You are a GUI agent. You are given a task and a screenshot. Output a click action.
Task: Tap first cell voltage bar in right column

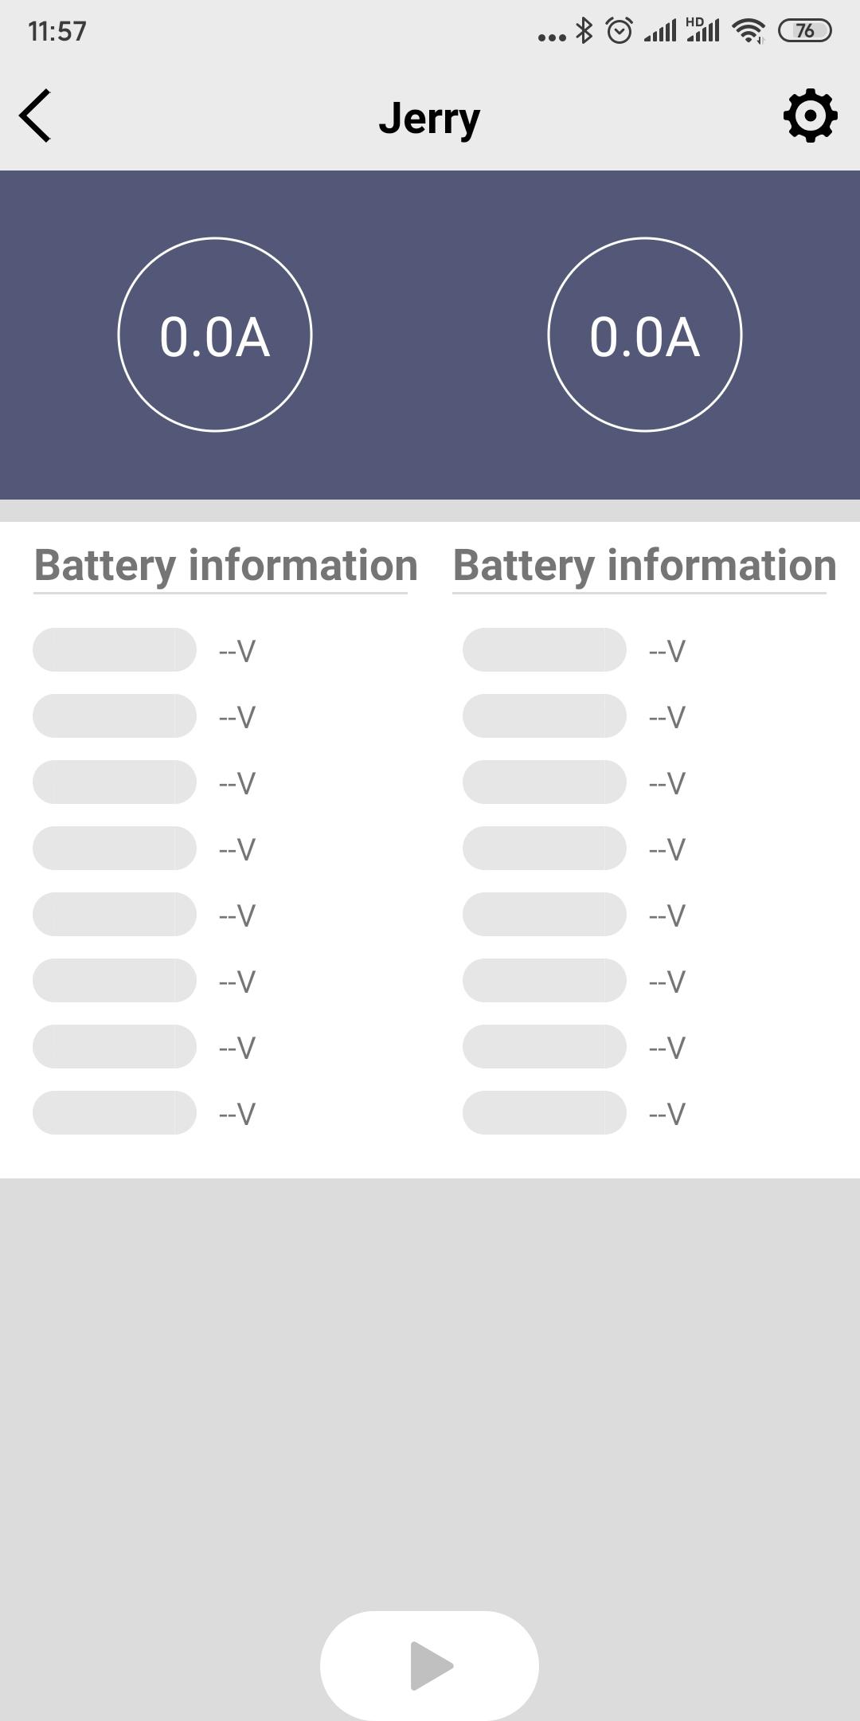click(x=545, y=650)
